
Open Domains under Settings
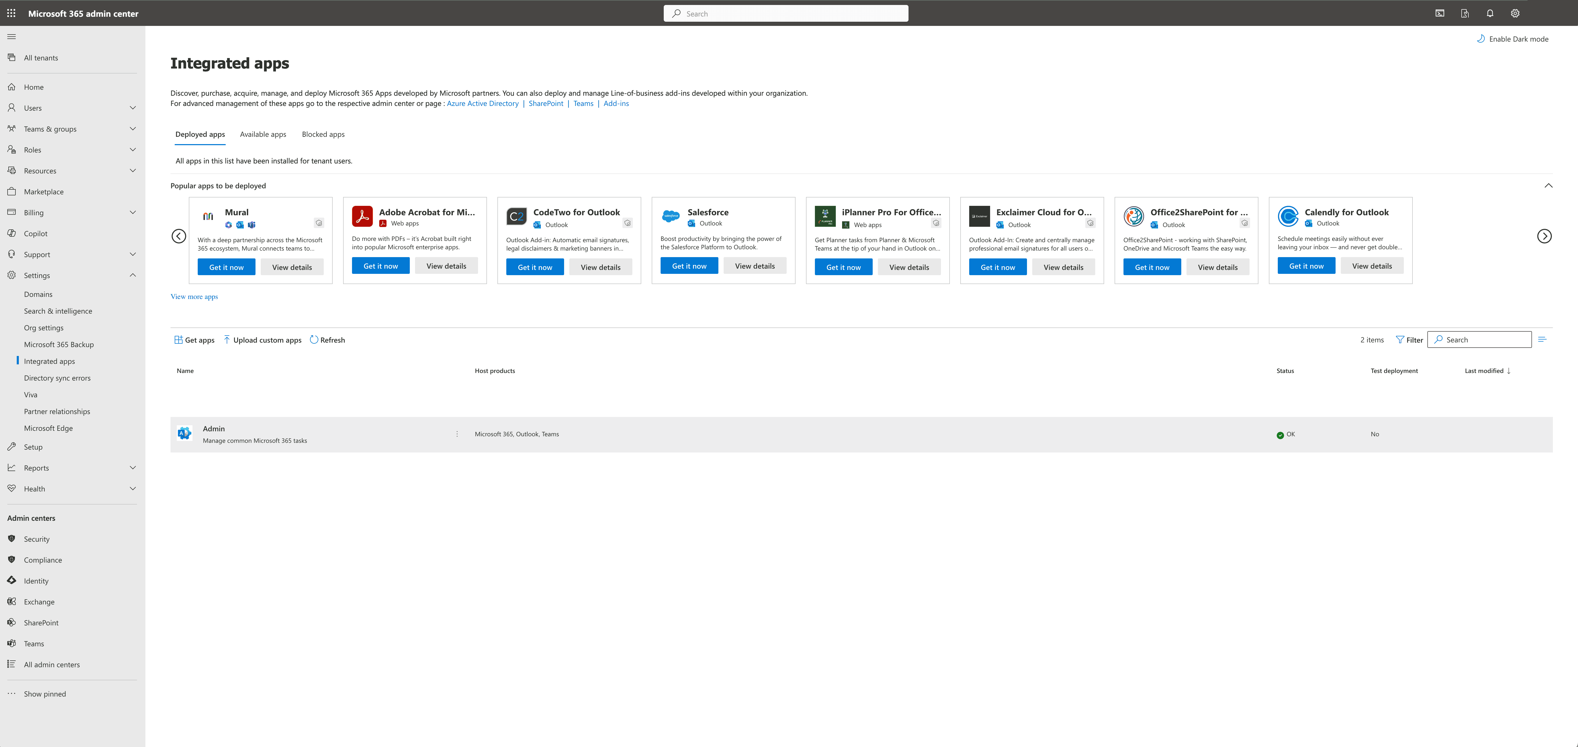point(38,294)
